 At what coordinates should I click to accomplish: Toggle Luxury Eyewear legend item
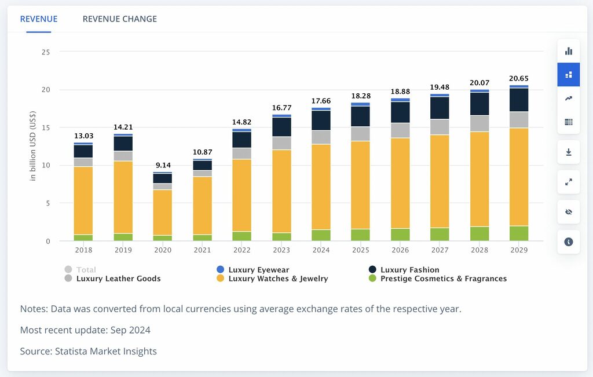(258, 270)
